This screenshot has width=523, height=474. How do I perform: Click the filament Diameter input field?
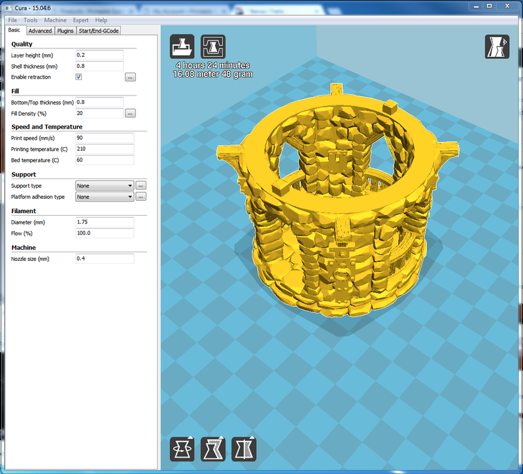tap(105, 222)
